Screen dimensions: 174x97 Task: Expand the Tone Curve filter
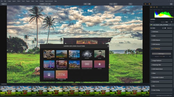click(161, 82)
